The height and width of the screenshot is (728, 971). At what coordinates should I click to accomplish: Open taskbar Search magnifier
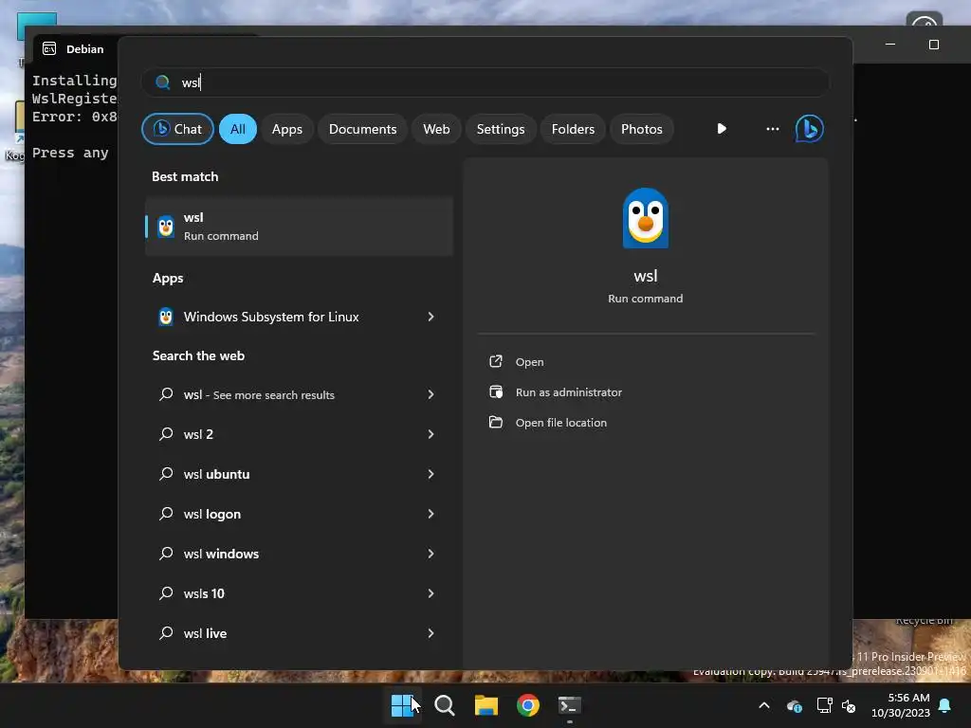tap(444, 705)
